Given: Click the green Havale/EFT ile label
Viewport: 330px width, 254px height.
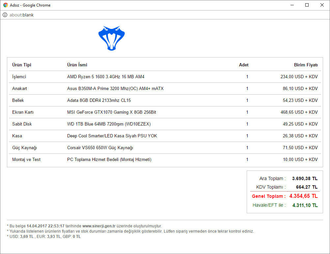Looking at the screenshot, I should pyautogui.click(x=269, y=205).
